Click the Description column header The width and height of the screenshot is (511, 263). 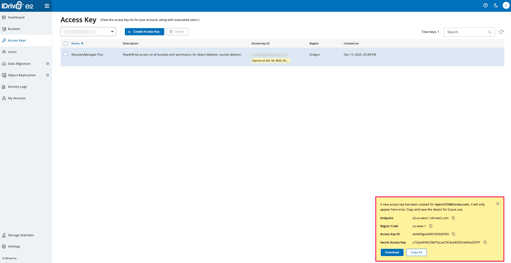130,43
